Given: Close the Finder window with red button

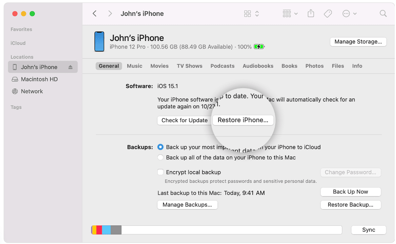Looking at the screenshot, I should [15, 14].
